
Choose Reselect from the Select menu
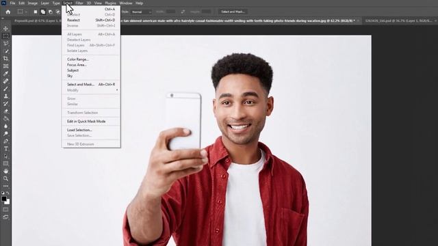91,20
